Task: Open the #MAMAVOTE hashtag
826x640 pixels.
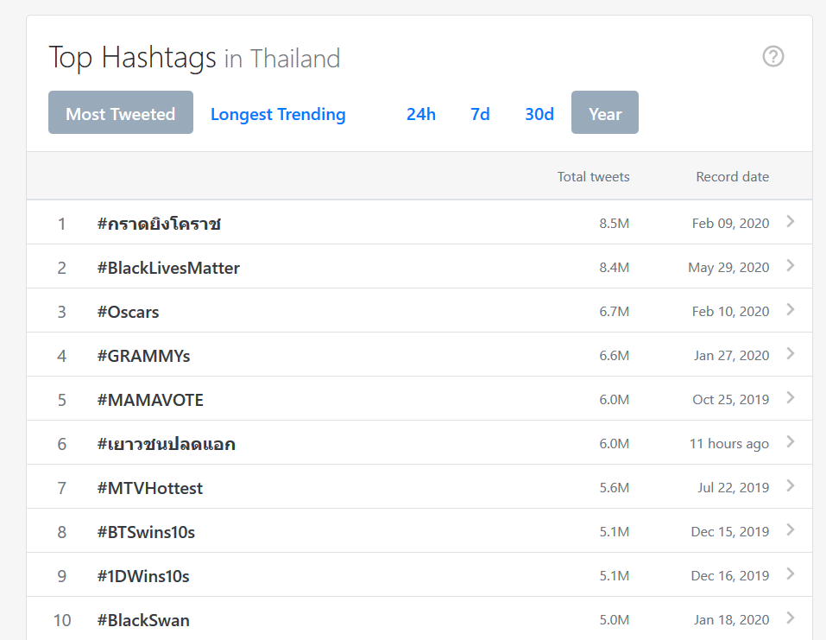Action: click(150, 400)
